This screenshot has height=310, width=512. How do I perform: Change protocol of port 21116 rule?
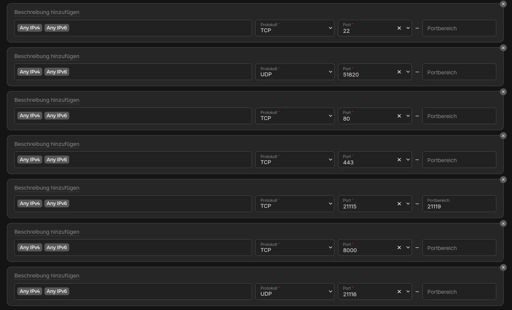295,292
